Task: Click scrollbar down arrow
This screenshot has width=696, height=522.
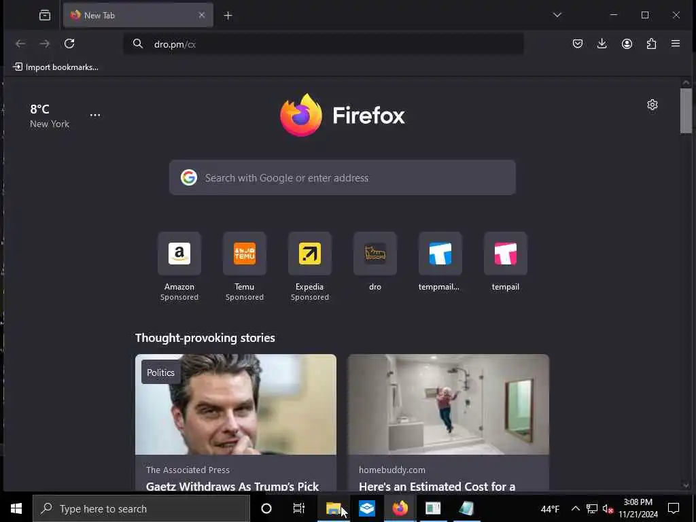Action: coord(686,485)
